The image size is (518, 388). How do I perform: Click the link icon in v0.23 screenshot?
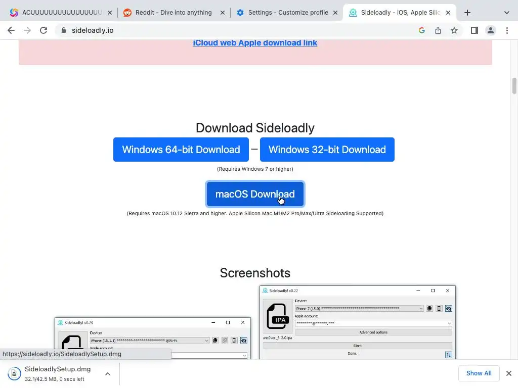pyautogui.click(x=225, y=341)
